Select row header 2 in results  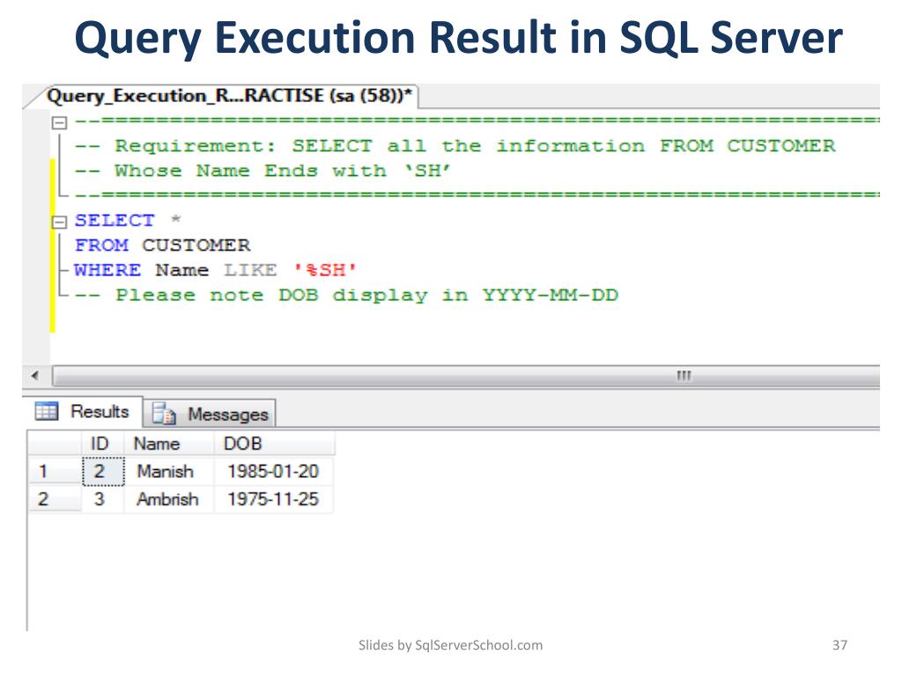55,499
